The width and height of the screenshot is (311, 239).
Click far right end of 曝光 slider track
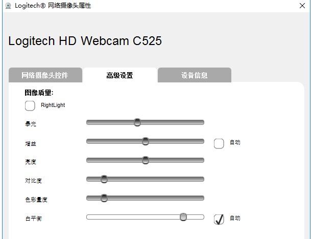[202, 122]
